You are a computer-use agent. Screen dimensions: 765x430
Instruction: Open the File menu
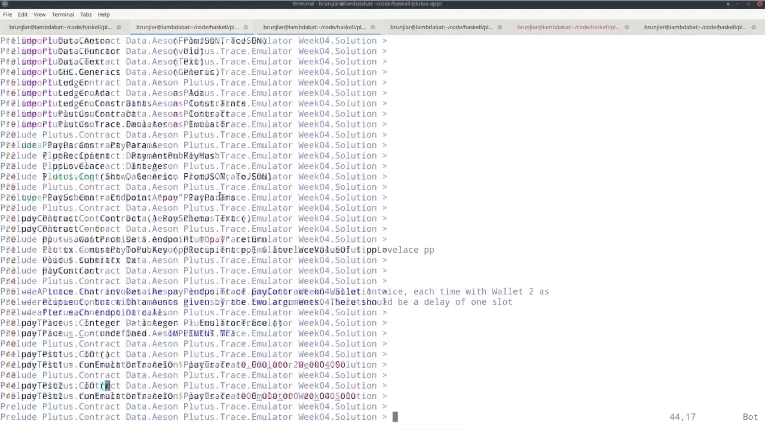click(7, 14)
